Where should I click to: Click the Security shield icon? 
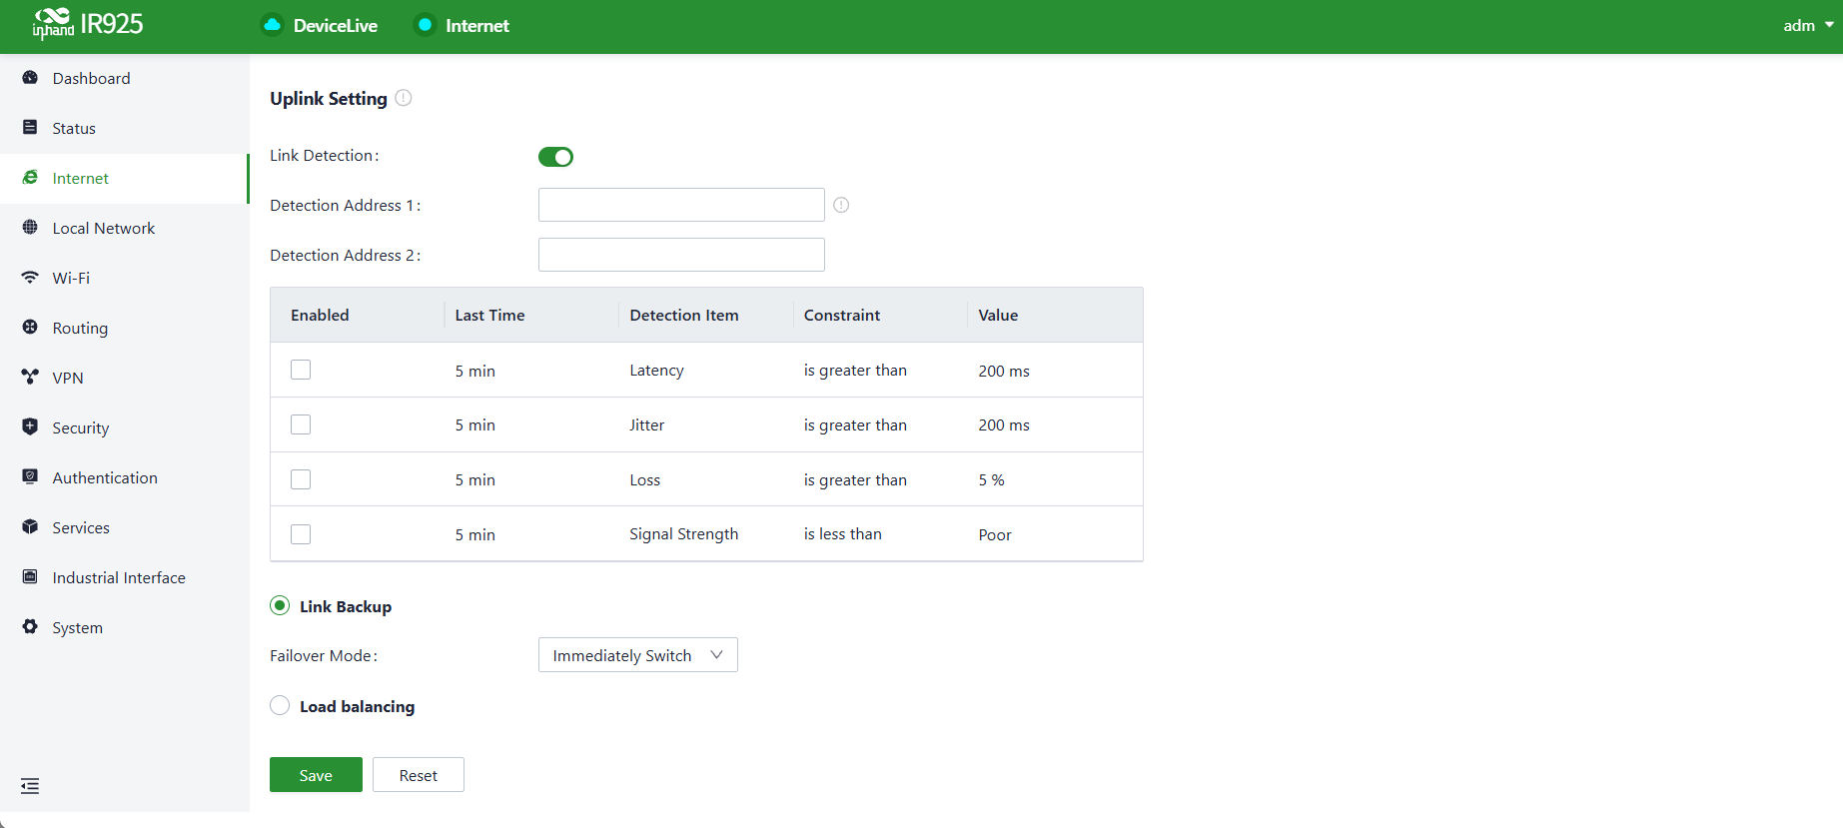click(30, 427)
